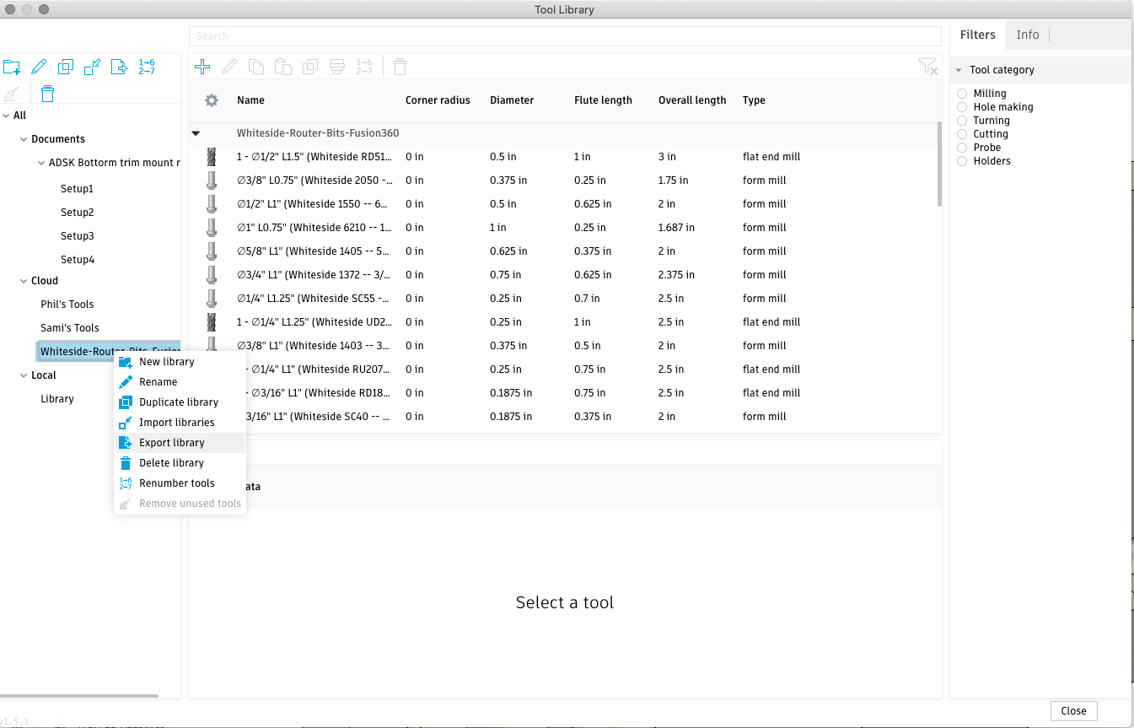Click the tool icon of the Whiteside 1550 row
This screenshot has width=1134, height=728.
pos(212,204)
